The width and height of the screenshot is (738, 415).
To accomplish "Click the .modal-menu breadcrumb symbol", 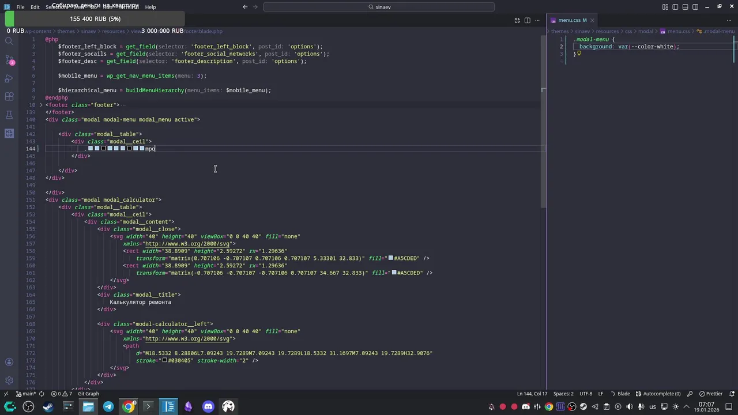I will (x=716, y=31).
